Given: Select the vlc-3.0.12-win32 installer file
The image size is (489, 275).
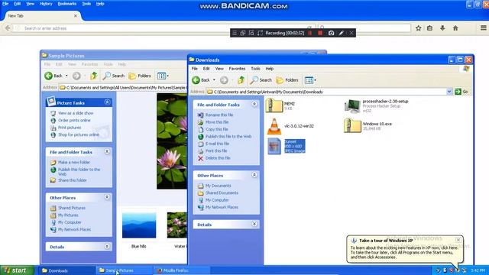Looking at the screenshot, I should click(290, 126).
